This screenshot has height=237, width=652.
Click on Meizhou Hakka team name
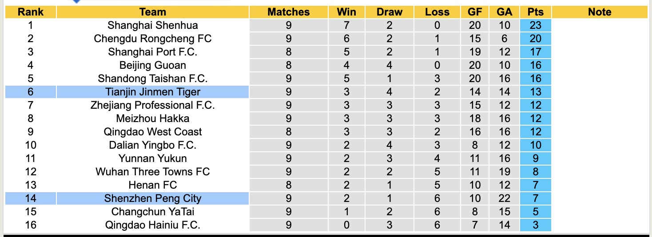click(152, 118)
